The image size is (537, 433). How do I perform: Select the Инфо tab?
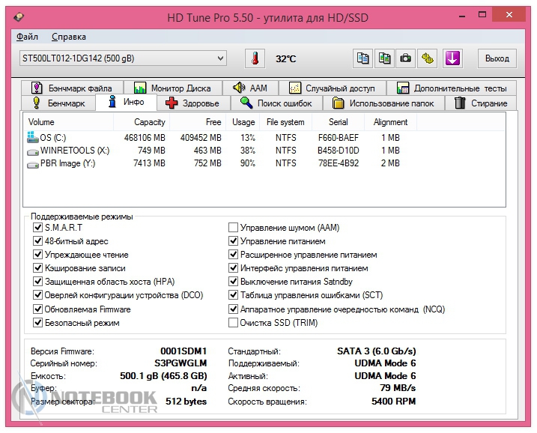126,102
